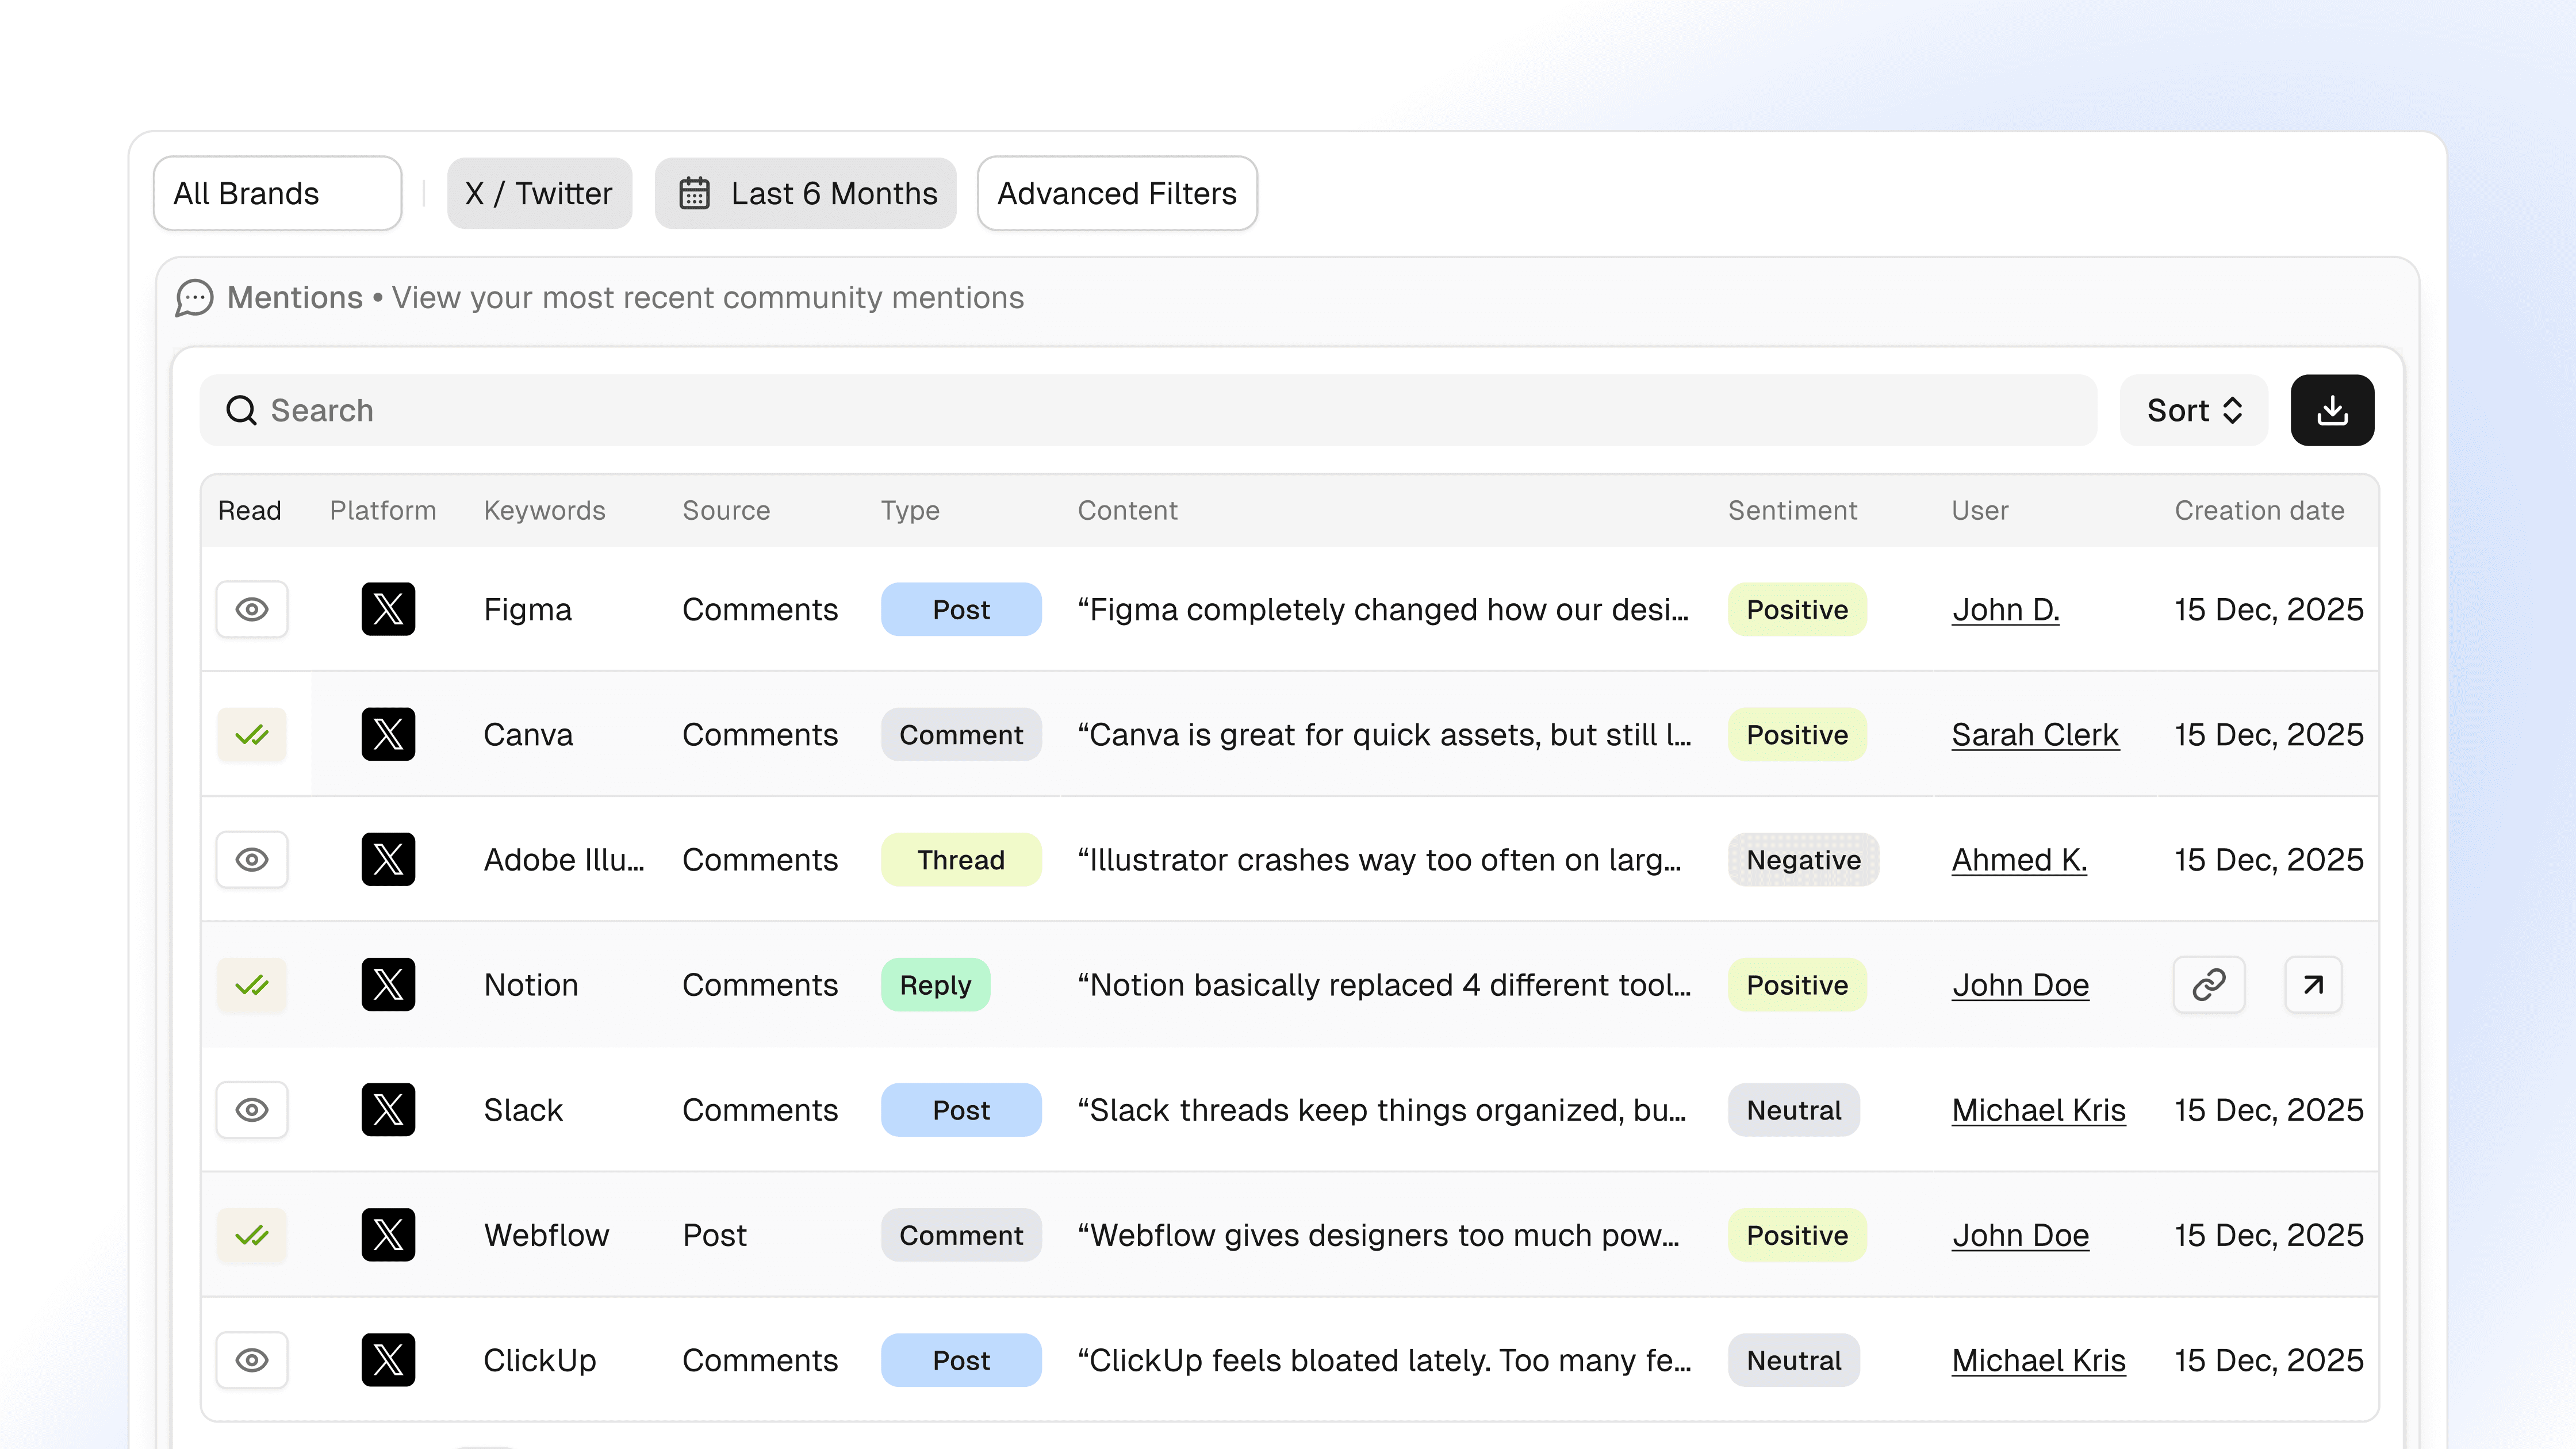2576x1449 pixels.
Task: Toggle read status of Canva mention
Action: (252, 735)
